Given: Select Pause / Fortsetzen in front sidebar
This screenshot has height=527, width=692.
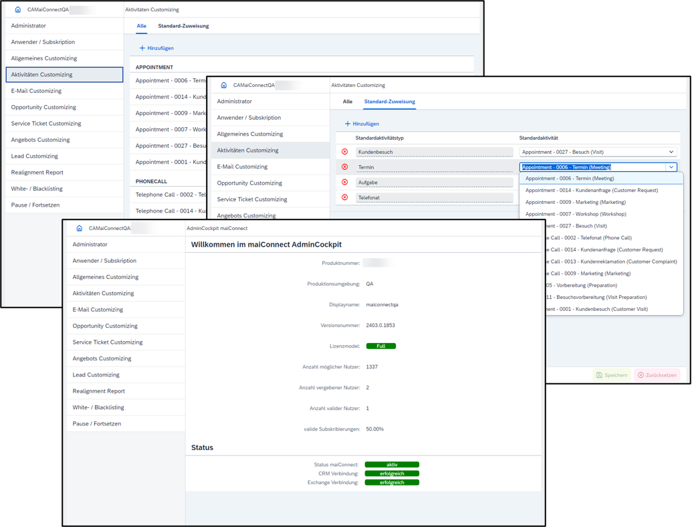Looking at the screenshot, I should (97, 424).
